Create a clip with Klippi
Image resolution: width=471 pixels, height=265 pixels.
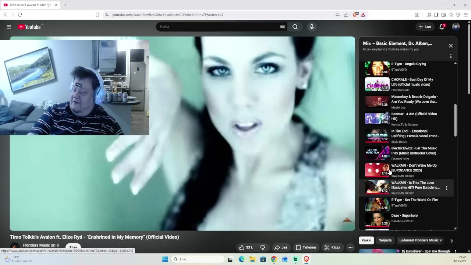[x=332, y=247]
